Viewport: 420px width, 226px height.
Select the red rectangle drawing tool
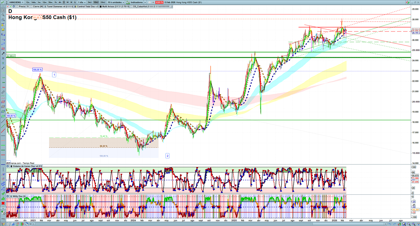click(x=3, y=49)
